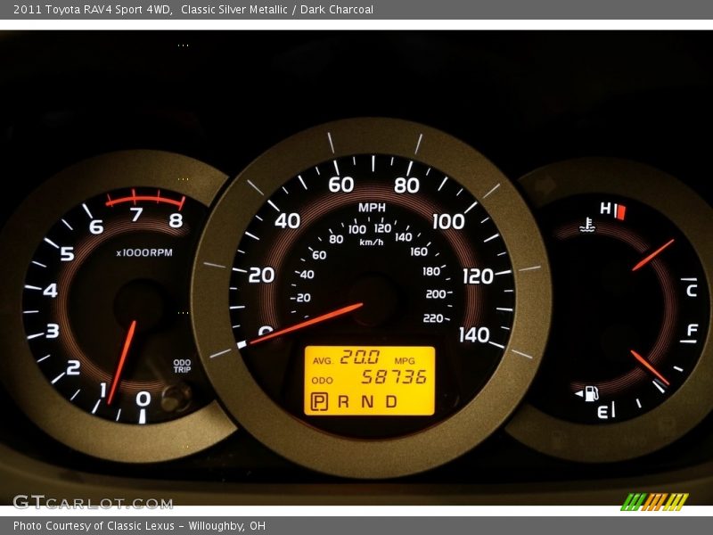The height and width of the screenshot is (535, 713).
Task: Click the fuel gauge needle
Action: point(650,367)
